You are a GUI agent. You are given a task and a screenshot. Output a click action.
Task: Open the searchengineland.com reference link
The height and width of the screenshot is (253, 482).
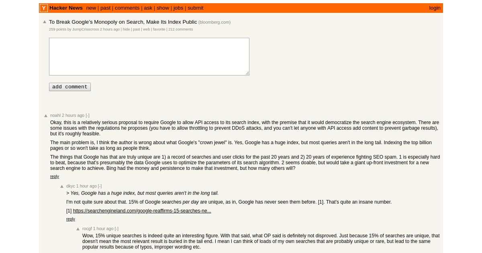pyautogui.click(x=142, y=211)
